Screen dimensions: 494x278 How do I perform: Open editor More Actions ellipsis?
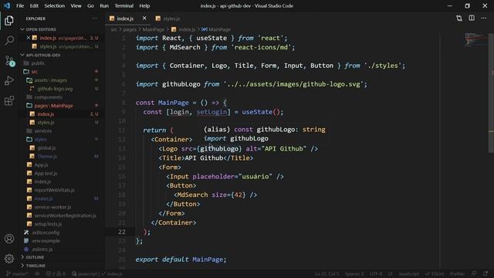484,19
